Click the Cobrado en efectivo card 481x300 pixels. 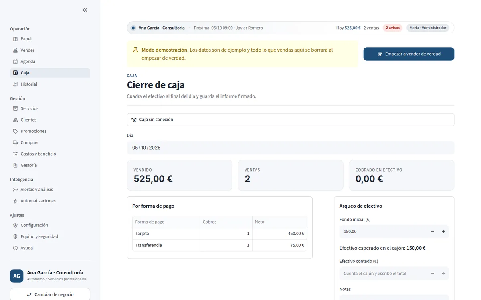pyautogui.click(x=402, y=175)
